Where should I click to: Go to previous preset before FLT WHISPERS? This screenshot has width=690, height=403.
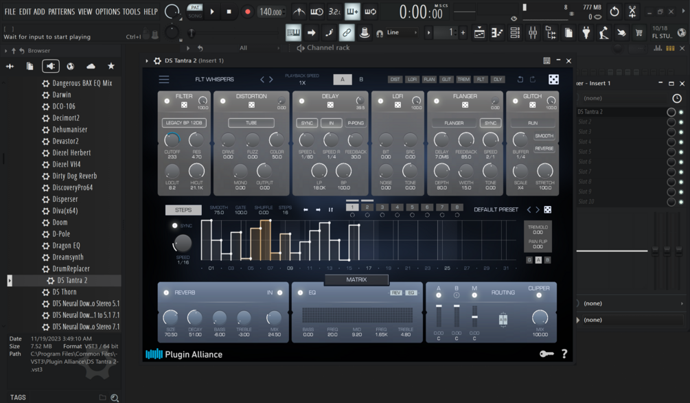262,79
